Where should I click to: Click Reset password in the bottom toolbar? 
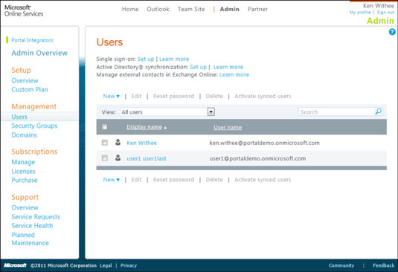173,180
